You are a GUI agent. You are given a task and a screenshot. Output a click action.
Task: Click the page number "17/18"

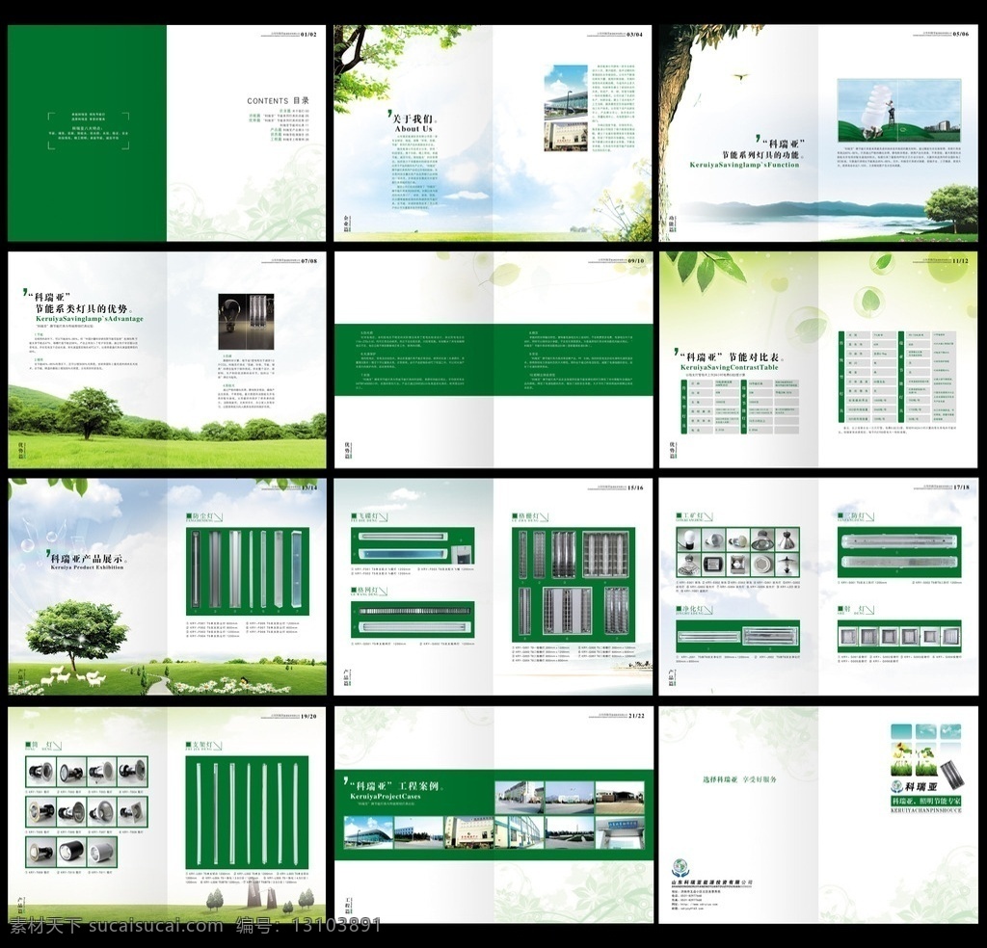pyautogui.click(x=961, y=487)
